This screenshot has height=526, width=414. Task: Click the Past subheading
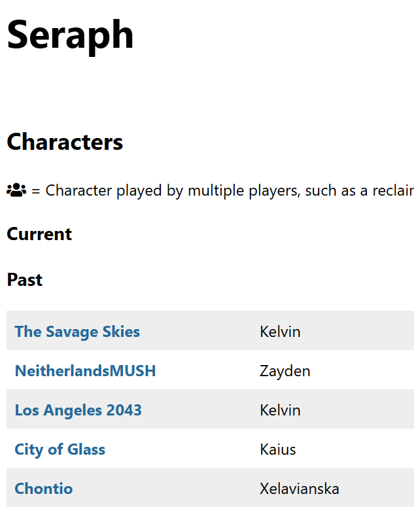coord(24,279)
